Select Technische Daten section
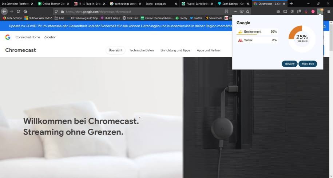 [142, 50]
